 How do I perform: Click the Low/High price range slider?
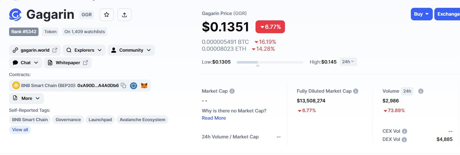[x=270, y=62]
